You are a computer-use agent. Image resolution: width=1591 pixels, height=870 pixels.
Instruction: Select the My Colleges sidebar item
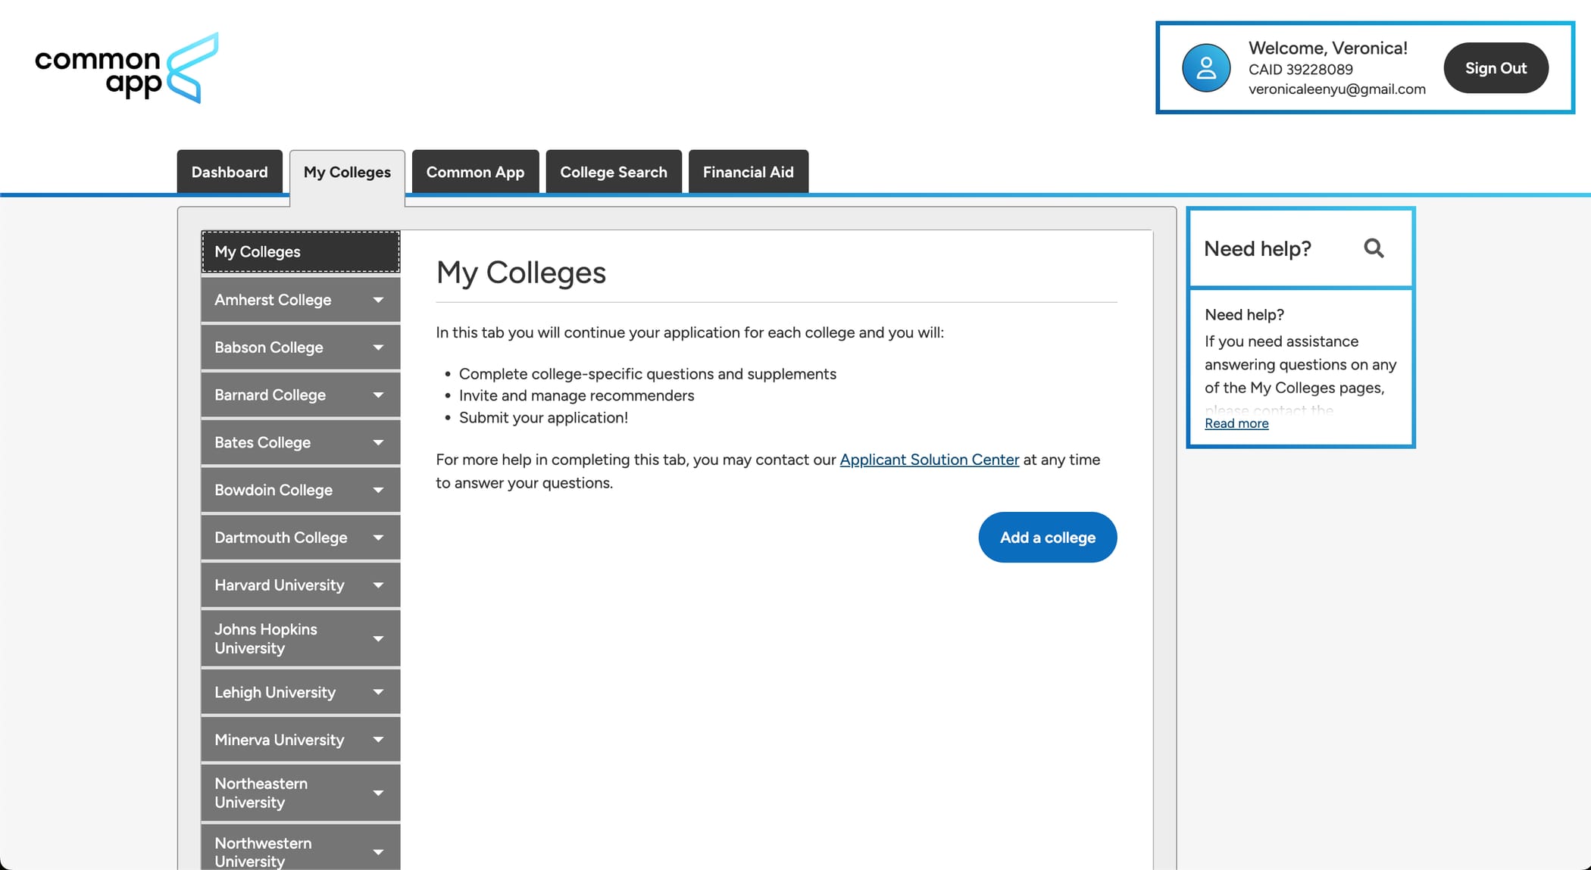click(258, 251)
